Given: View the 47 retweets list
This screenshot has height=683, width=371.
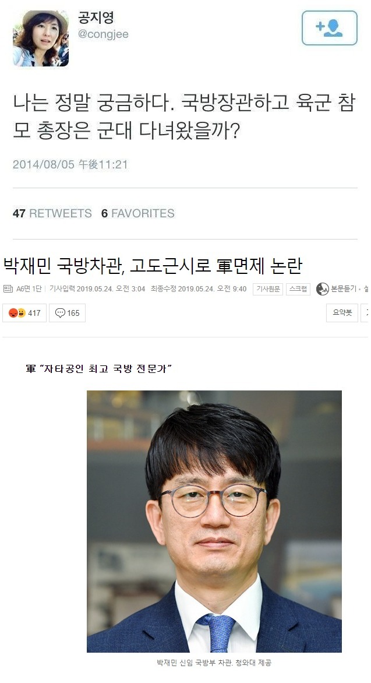Looking at the screenshot, I should pyautogui.click(x=52, y=213).
